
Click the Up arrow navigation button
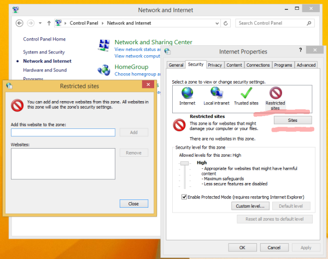click(49, 23)
